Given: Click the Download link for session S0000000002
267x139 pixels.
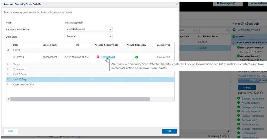Looking at the screenshot, I should pyautogui.click(x=108, y=57).
